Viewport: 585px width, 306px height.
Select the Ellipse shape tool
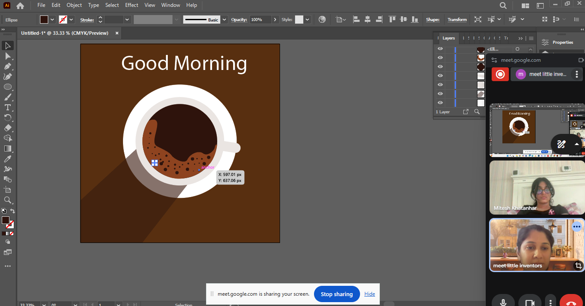(x=8, y=87)
